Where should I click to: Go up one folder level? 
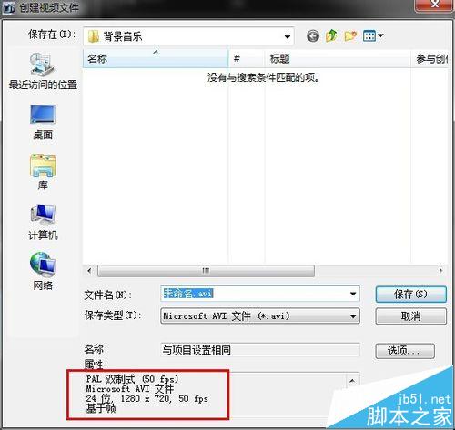coord(331,35)
